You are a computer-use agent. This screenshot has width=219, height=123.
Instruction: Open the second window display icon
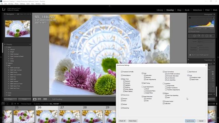click(x=8, y=104)
